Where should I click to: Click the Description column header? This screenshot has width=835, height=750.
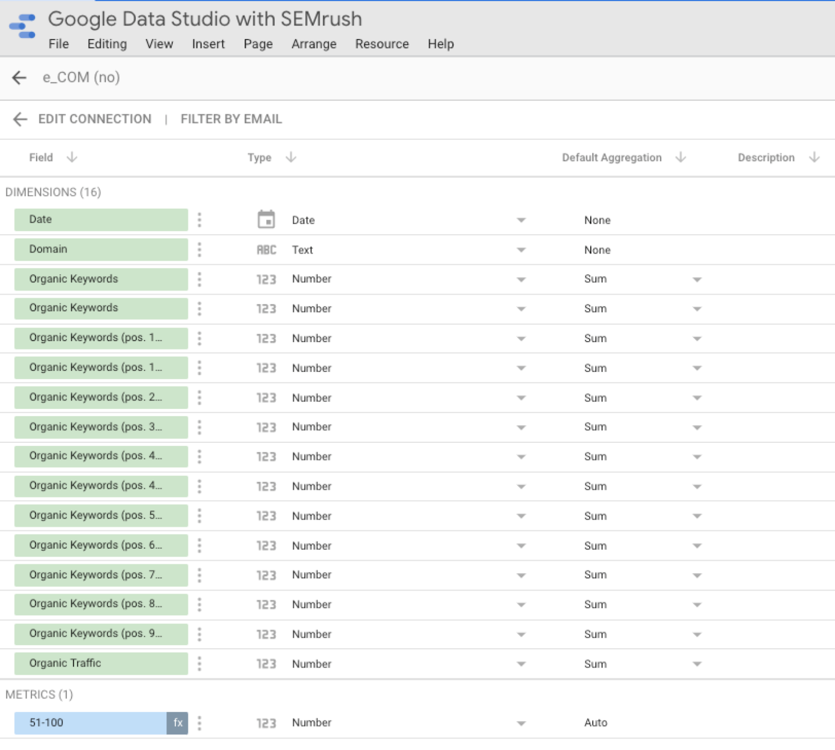[x=766, y=158]
